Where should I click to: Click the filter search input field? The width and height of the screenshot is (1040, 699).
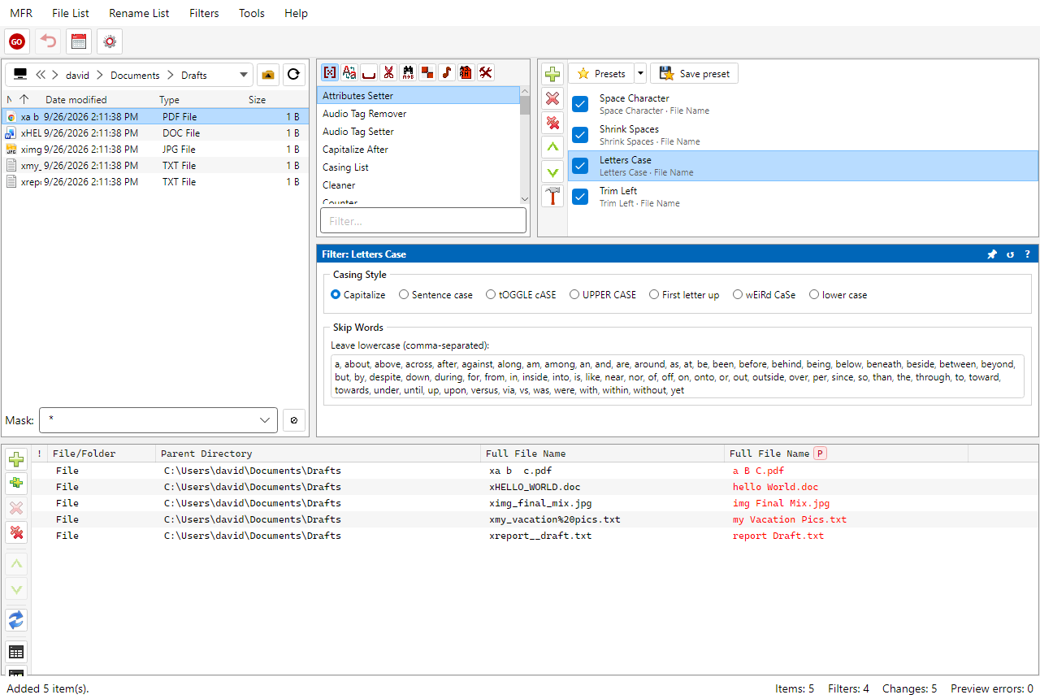[423, 221]
